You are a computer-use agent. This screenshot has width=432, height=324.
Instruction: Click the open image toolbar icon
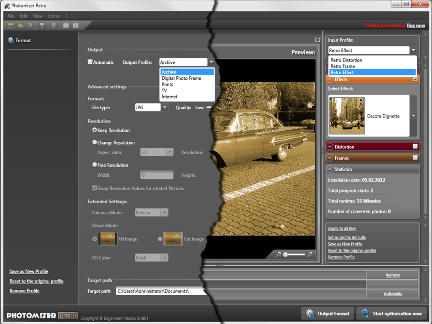click(11, 26)
